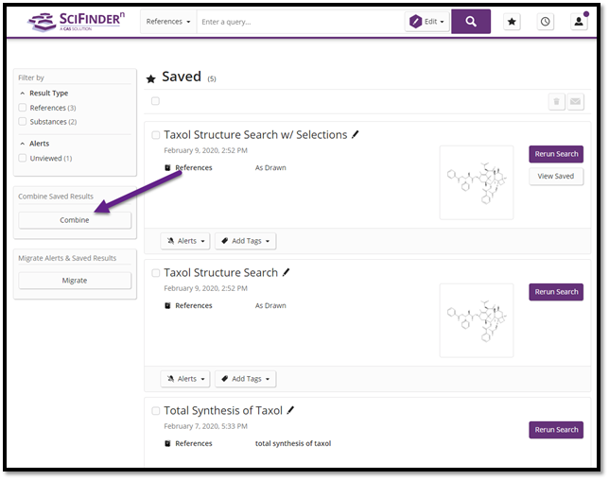Click the 'Saved' page heading
This screenshot has height=480, width=609.
point(182,77)
